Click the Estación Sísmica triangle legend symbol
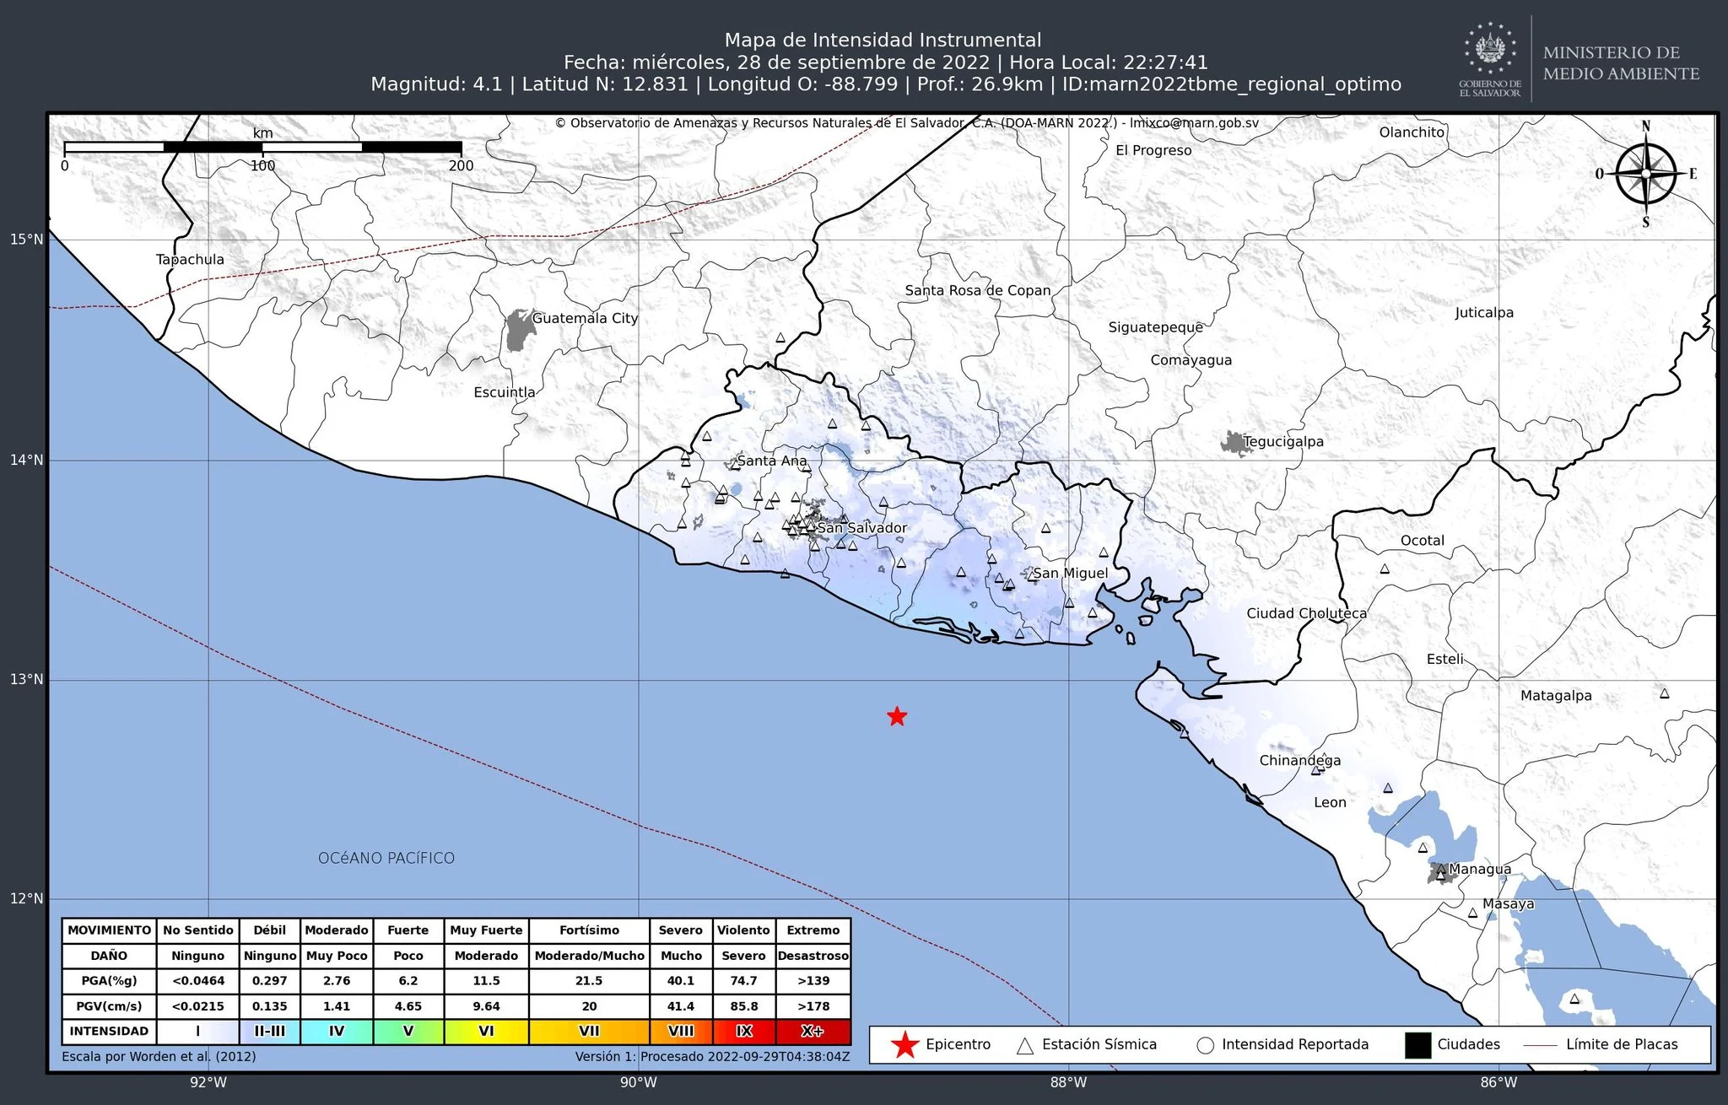Screen dimensions: 1728x1105 (x=1025, y=1046)
